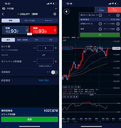The image size is (121, 128).
Task: Place order with green 注文 button
Action: pyautogui.click(x=100, y=35)
